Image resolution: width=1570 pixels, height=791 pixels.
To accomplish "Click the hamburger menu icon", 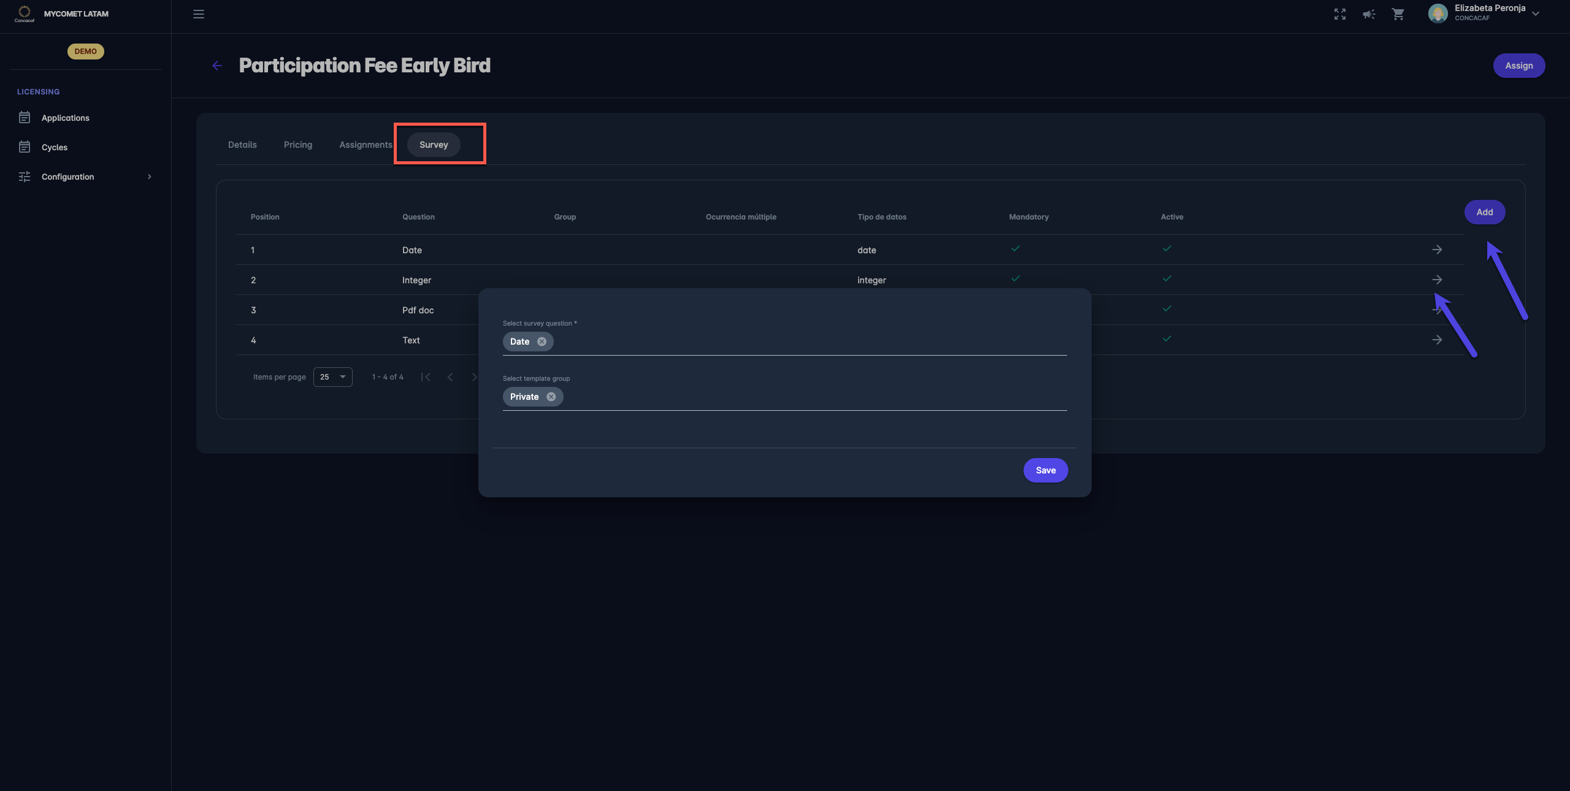I will tap(198, 14).
